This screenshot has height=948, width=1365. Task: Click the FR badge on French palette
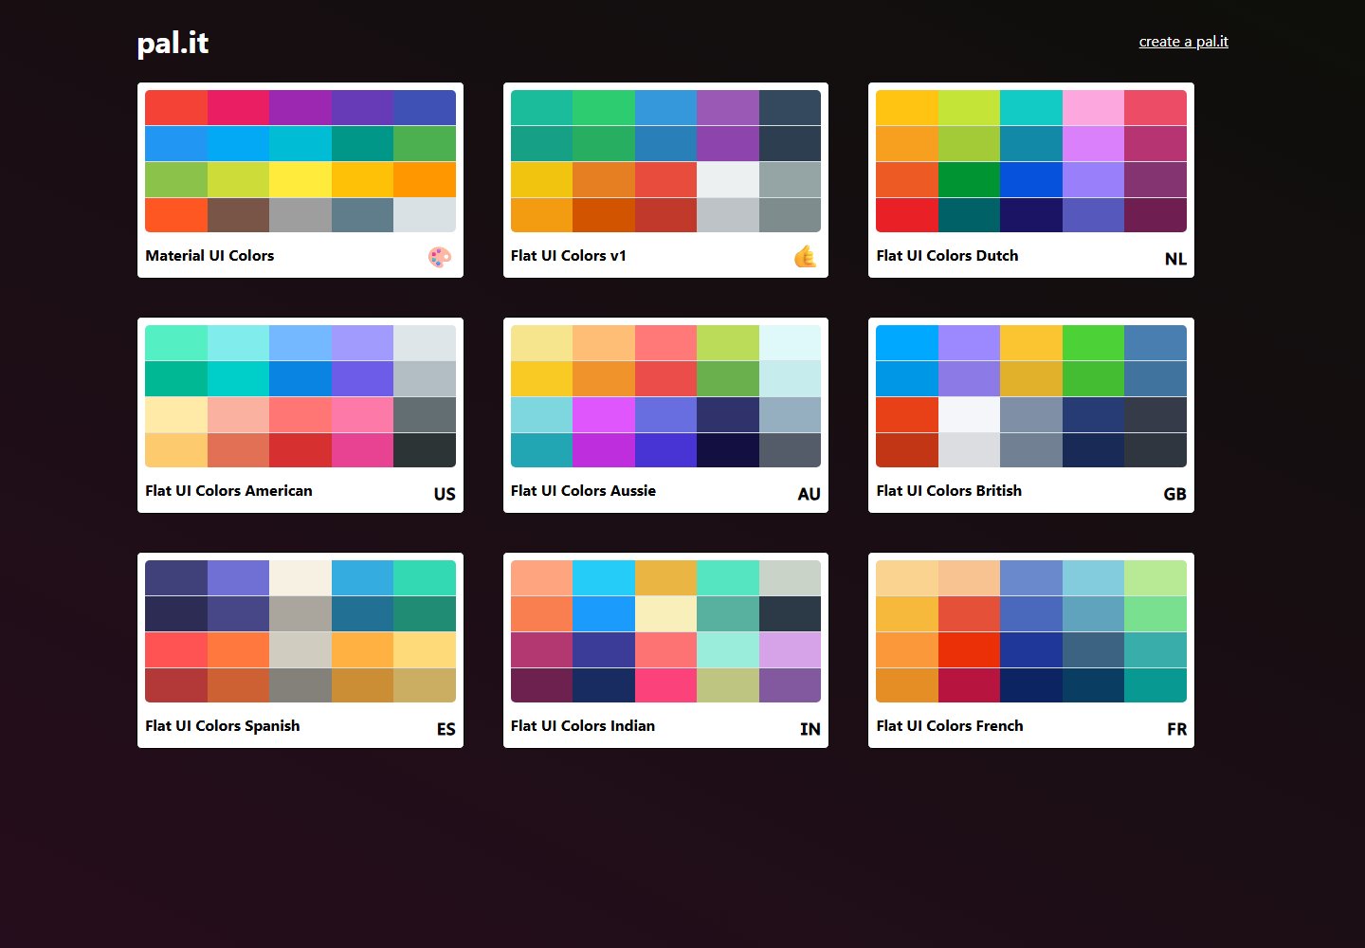[1176, 729]
